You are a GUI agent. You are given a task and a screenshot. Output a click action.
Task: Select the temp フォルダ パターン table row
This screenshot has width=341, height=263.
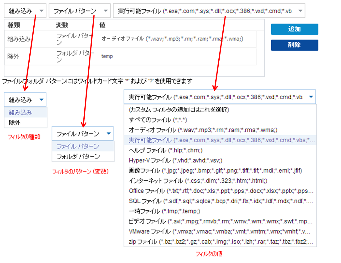point(124,56)
